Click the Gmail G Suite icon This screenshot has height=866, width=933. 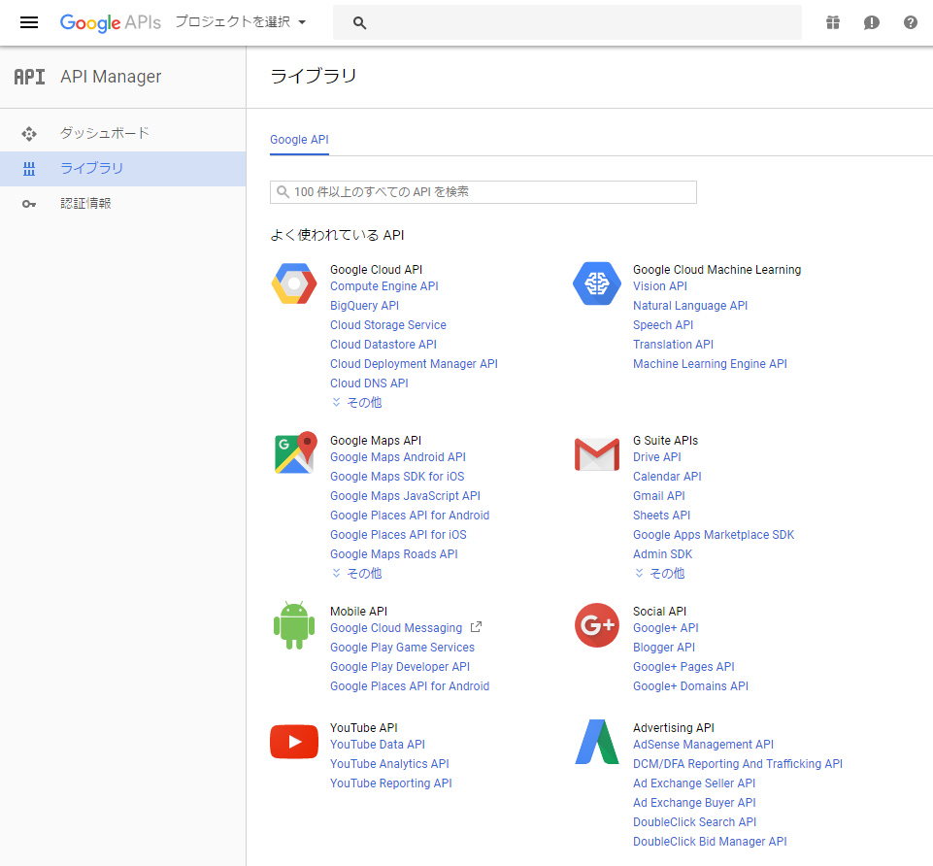coord(597,454)
